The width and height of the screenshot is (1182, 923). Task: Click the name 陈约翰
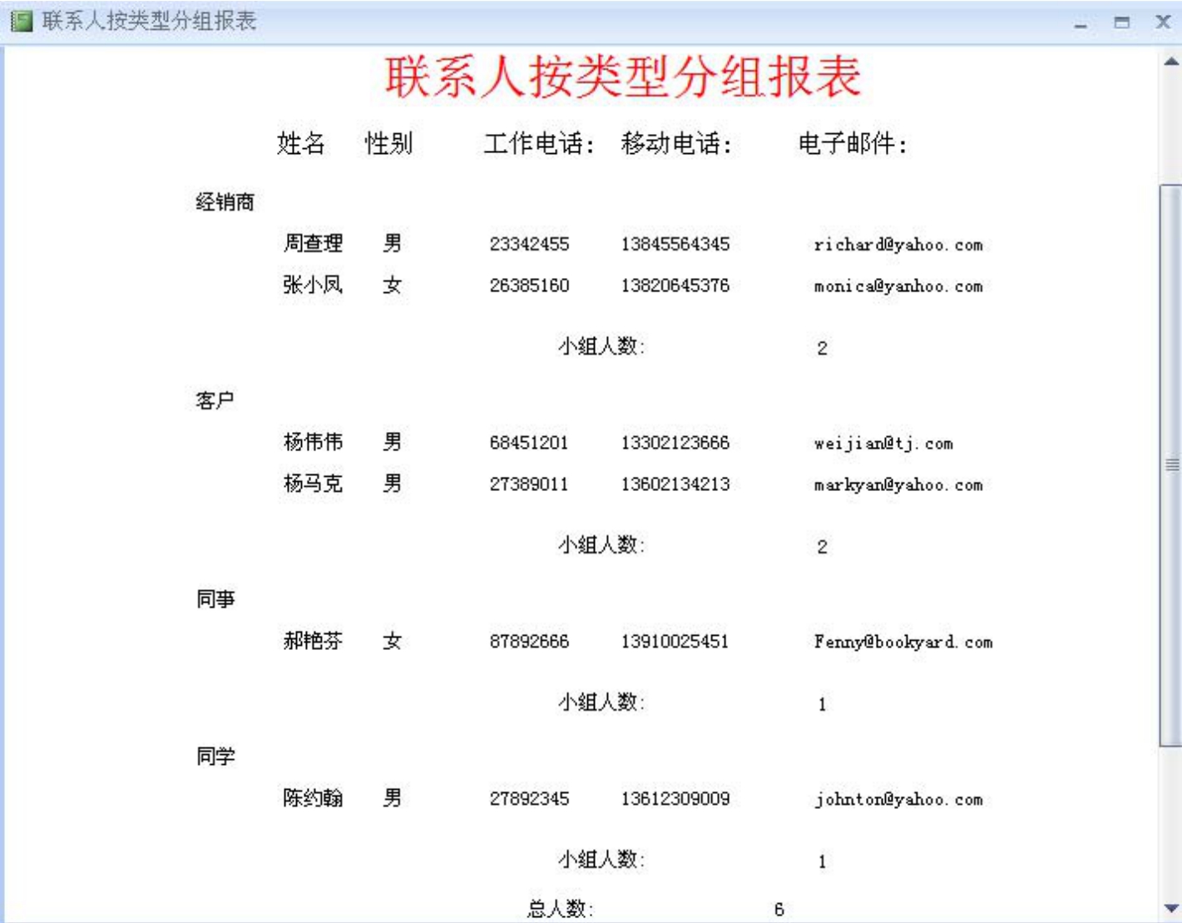click(x=313, y=797)
